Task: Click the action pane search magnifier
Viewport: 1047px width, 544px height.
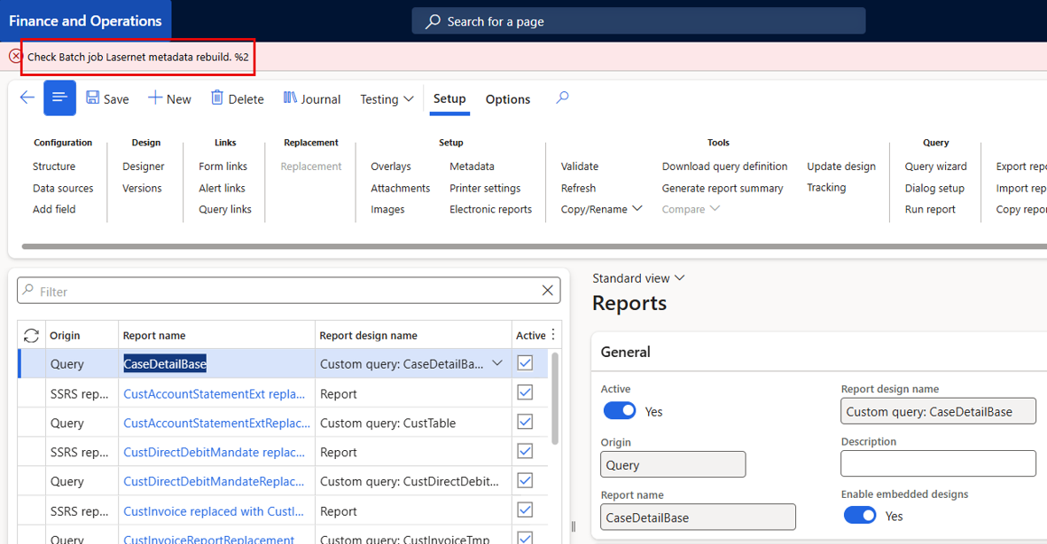Action: click(562, 98)
